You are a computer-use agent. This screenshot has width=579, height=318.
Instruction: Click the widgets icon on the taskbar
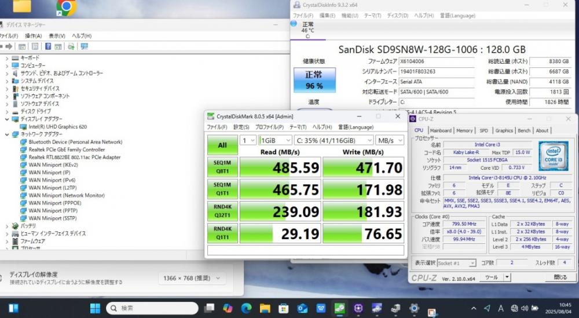(x=14, y=308)
